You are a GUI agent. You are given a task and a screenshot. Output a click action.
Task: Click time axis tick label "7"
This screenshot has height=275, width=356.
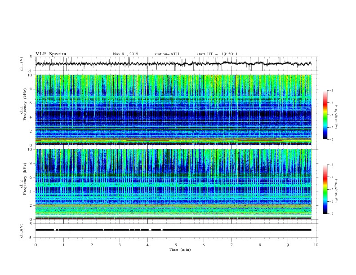(x=232, y=245)
